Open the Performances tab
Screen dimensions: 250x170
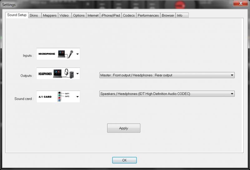[148, 16]
